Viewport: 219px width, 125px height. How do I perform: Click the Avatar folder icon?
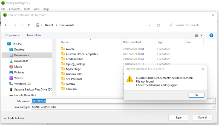tap(63, 49)
